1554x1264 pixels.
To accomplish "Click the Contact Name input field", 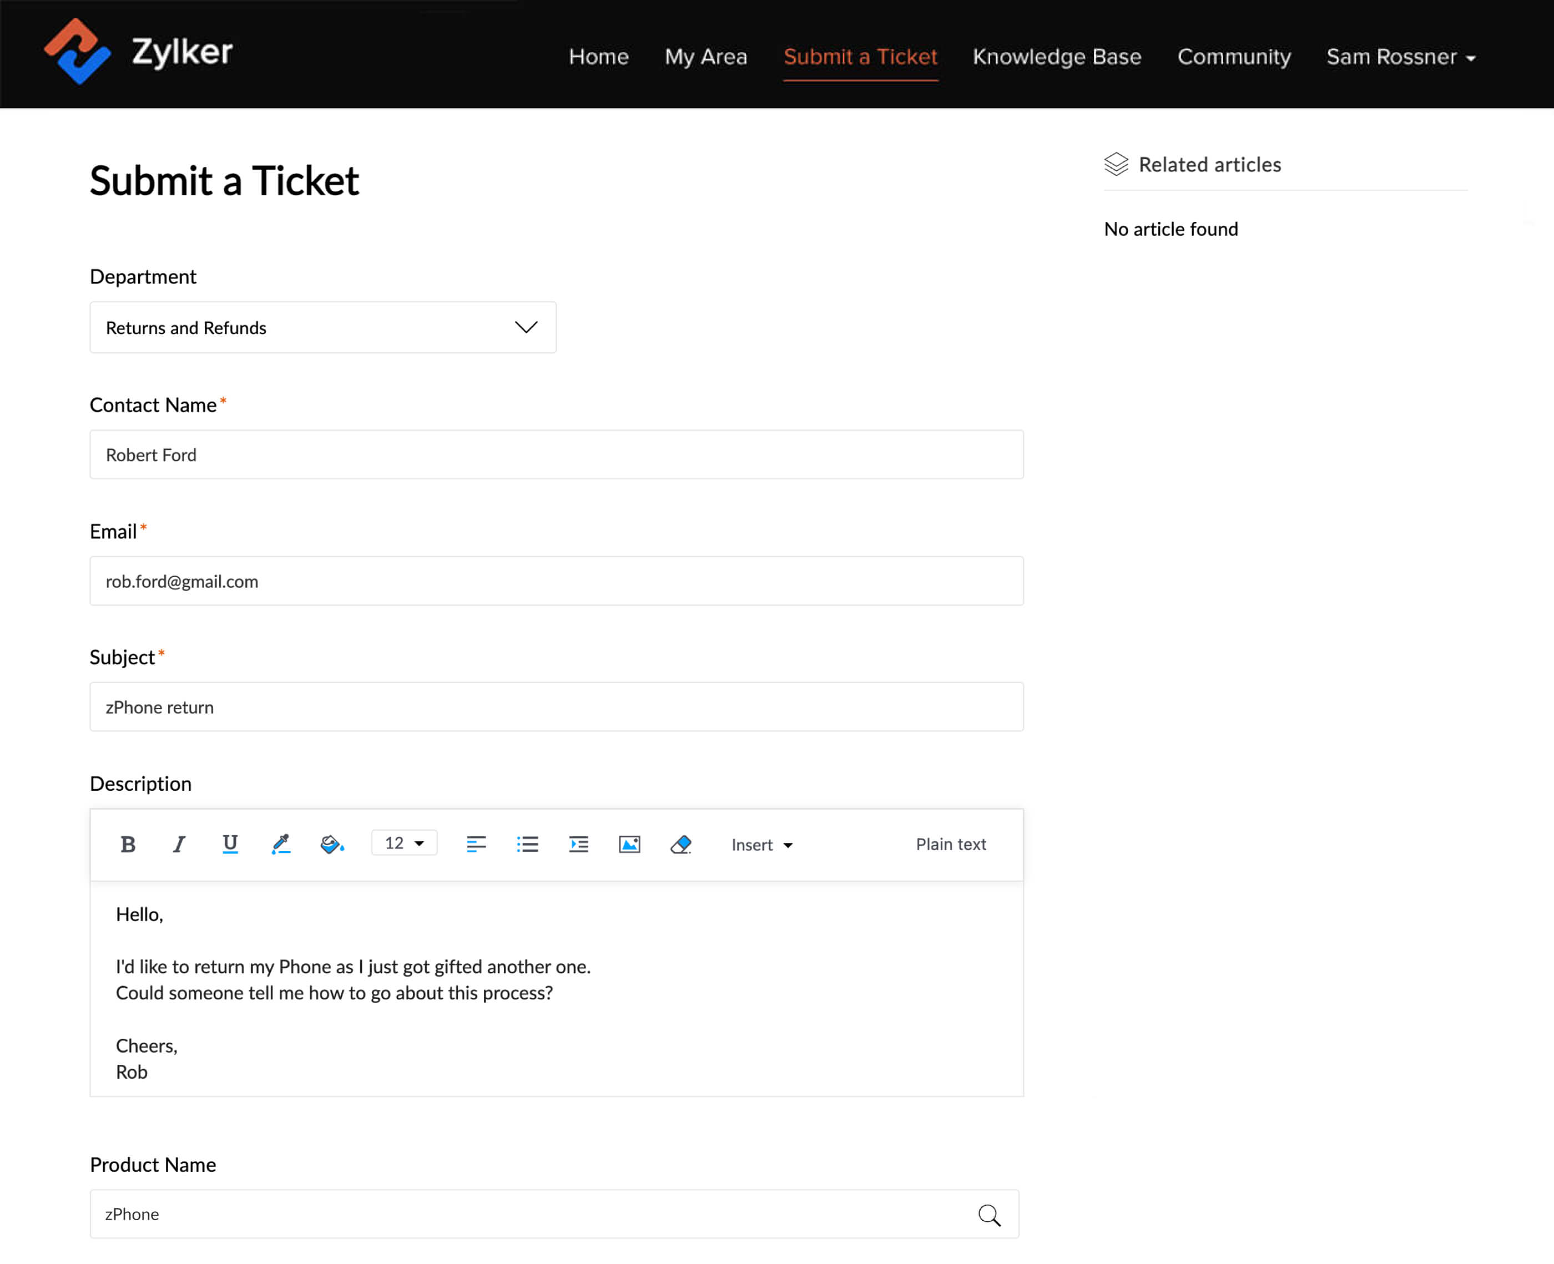I will point(557,454).
